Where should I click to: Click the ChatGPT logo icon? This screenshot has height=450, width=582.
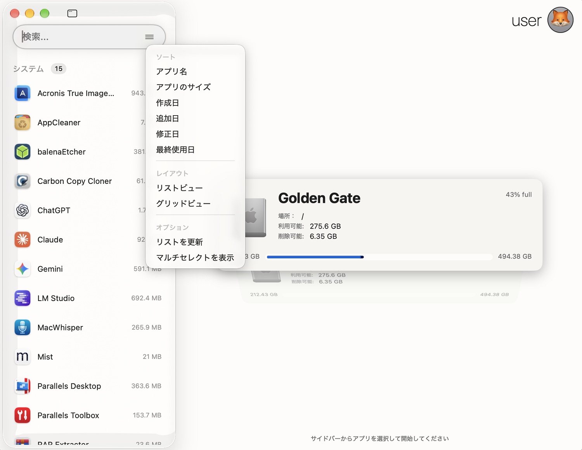(x=23, y=211)
